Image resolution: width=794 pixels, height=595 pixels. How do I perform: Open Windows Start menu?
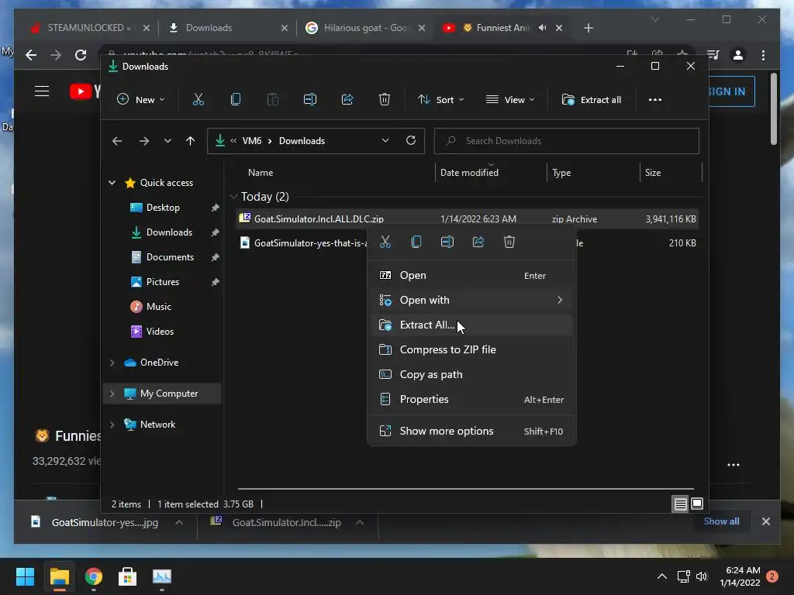pyautogui.click(x=25, y=576)
